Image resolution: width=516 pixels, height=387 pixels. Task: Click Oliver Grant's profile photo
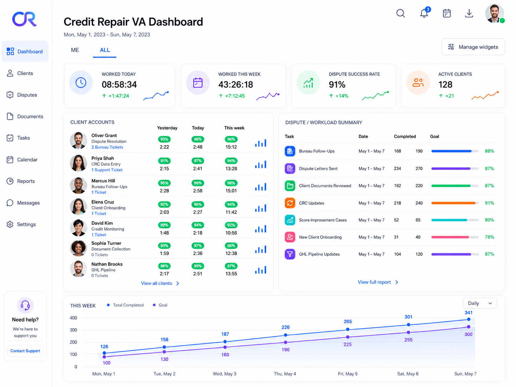(x=78, y=141)
